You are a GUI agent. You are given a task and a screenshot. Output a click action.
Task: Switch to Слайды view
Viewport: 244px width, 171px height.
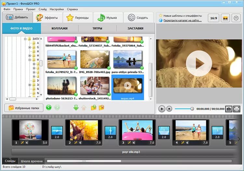[10, 161]
